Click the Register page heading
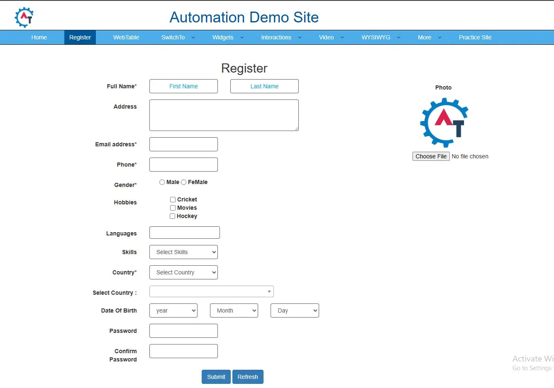554x388 pixels. (x=244, y=68)
